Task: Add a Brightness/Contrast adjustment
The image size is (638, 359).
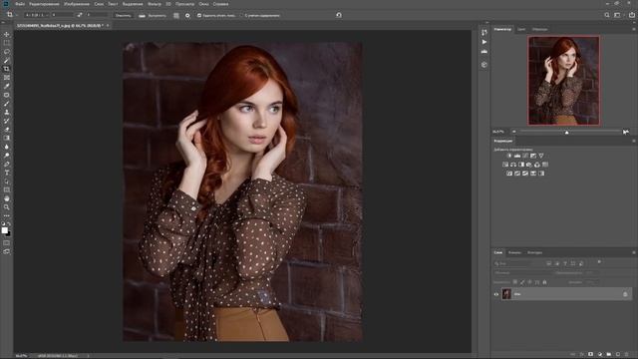Action: click(x=509, y=156)
